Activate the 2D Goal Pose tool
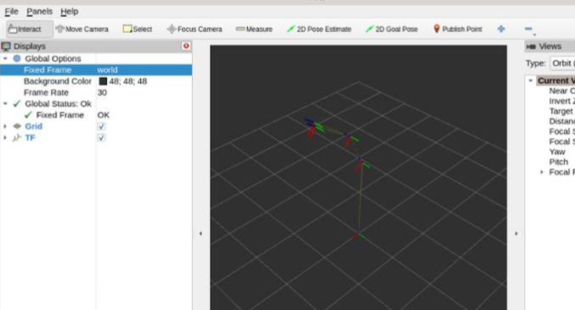This screenshot has width=575, height=310. tap(392, 29)
